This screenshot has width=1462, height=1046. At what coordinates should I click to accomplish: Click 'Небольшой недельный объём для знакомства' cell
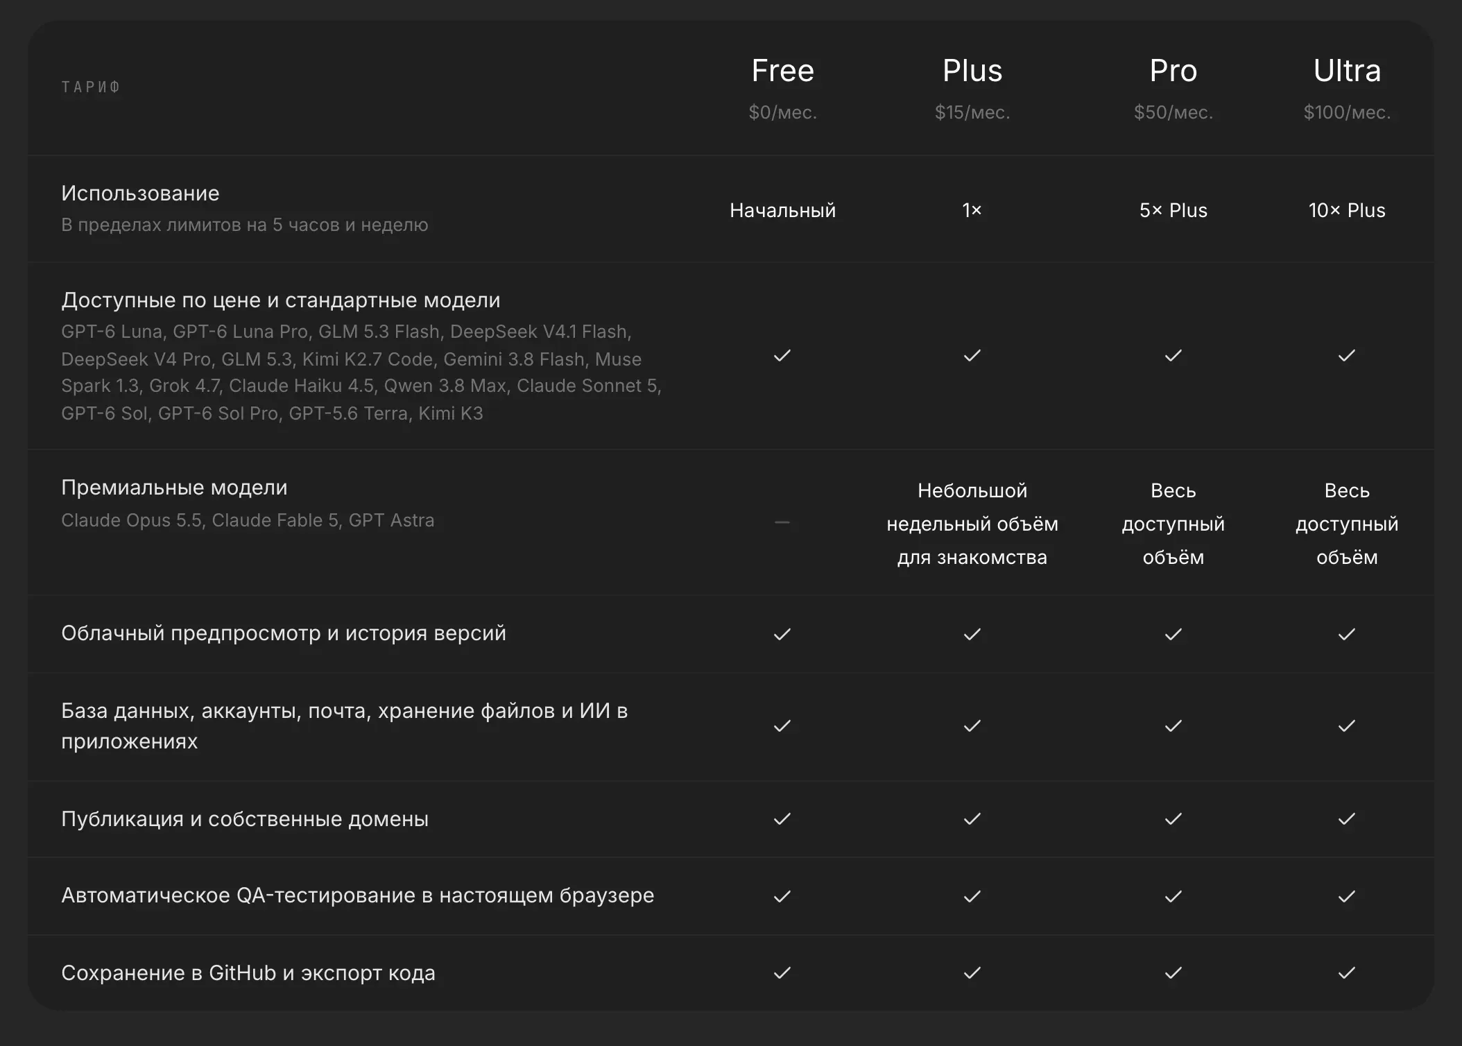pyautogui.click(x=972, y=524)
